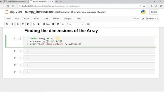Open the Widgets menu
This screenshot has height=92, width=164.
click(68, 19)
